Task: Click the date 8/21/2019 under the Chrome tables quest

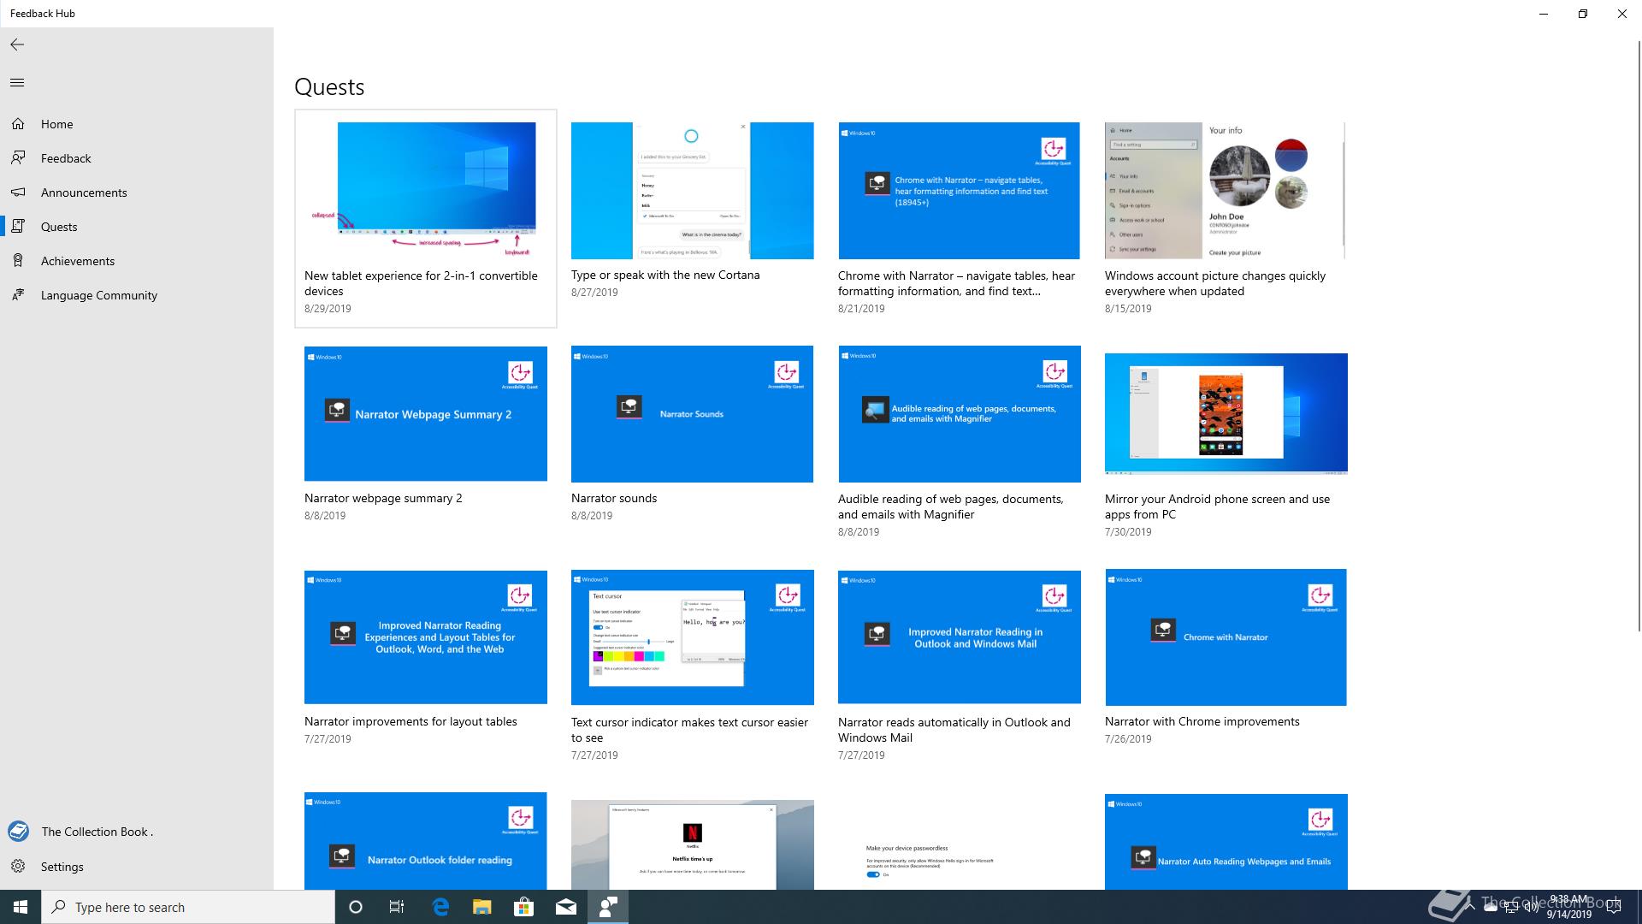Action: click(861, 309)
